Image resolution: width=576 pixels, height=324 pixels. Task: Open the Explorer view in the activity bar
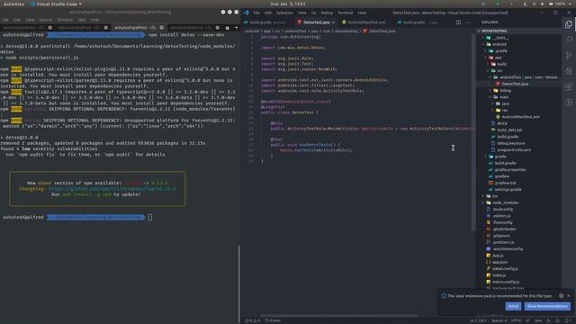click(569, 24)
